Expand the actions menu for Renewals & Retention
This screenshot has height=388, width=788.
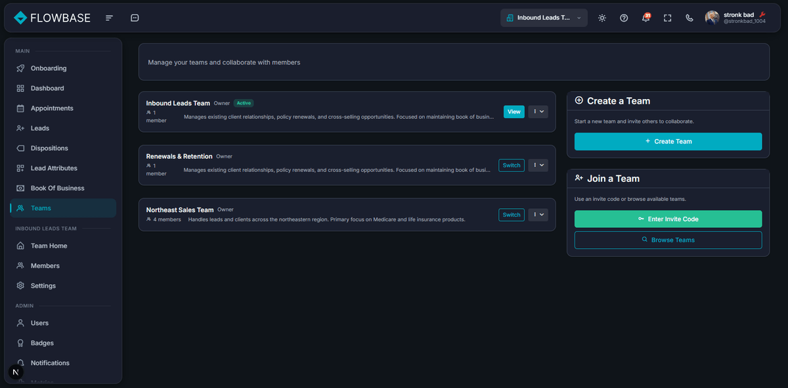[538, 165]
